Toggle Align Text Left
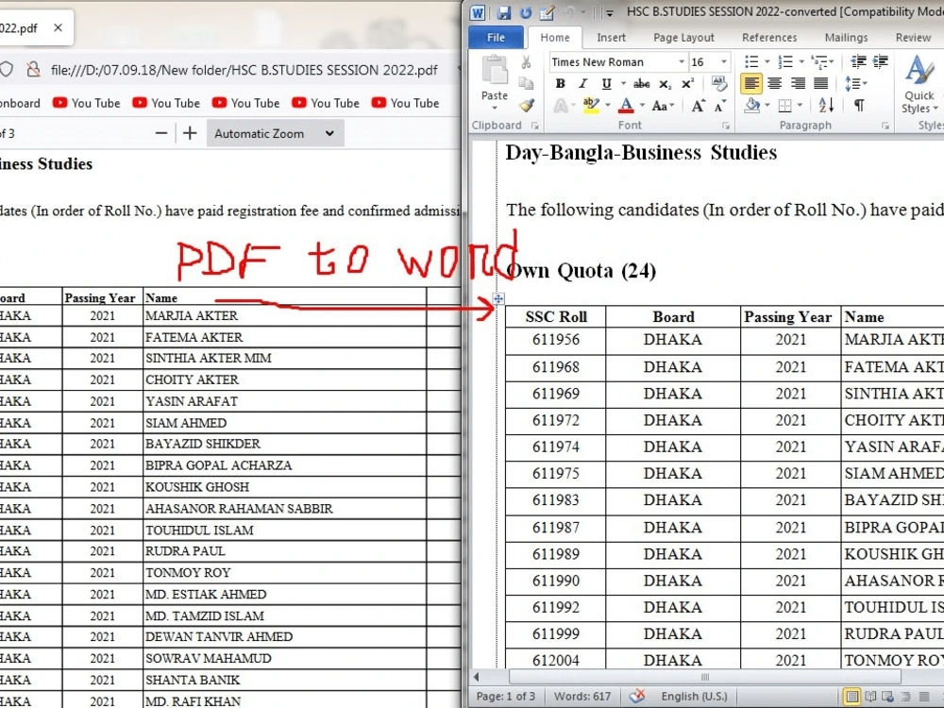 point(751,83)
